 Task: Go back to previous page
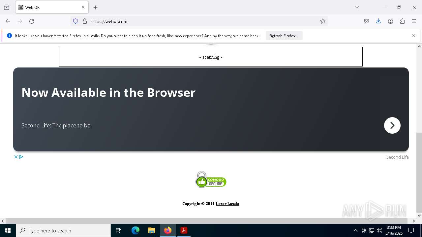[x=8, y=21]
